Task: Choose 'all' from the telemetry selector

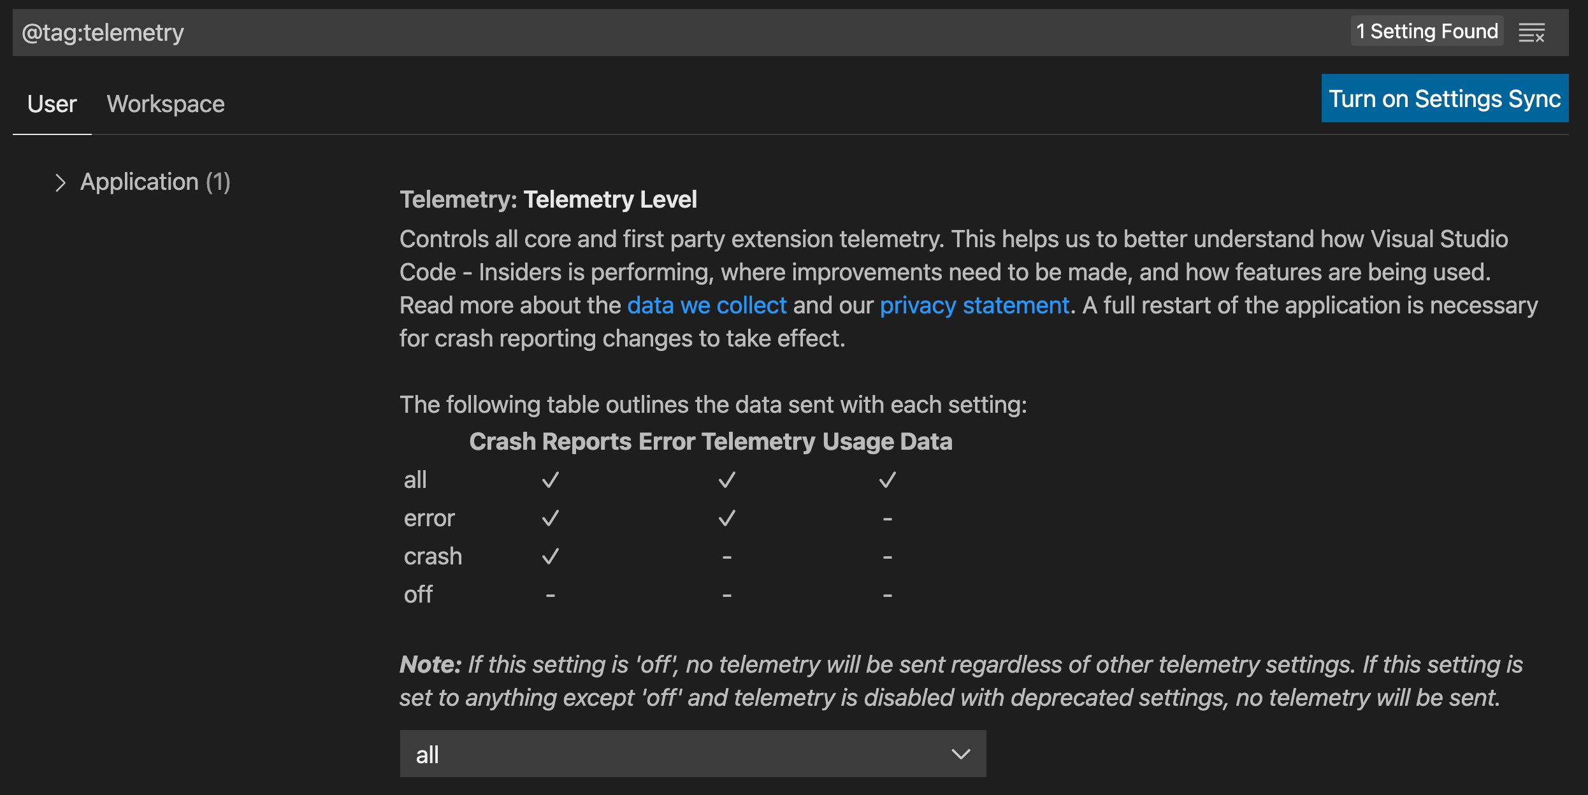Action: [692, 754]
